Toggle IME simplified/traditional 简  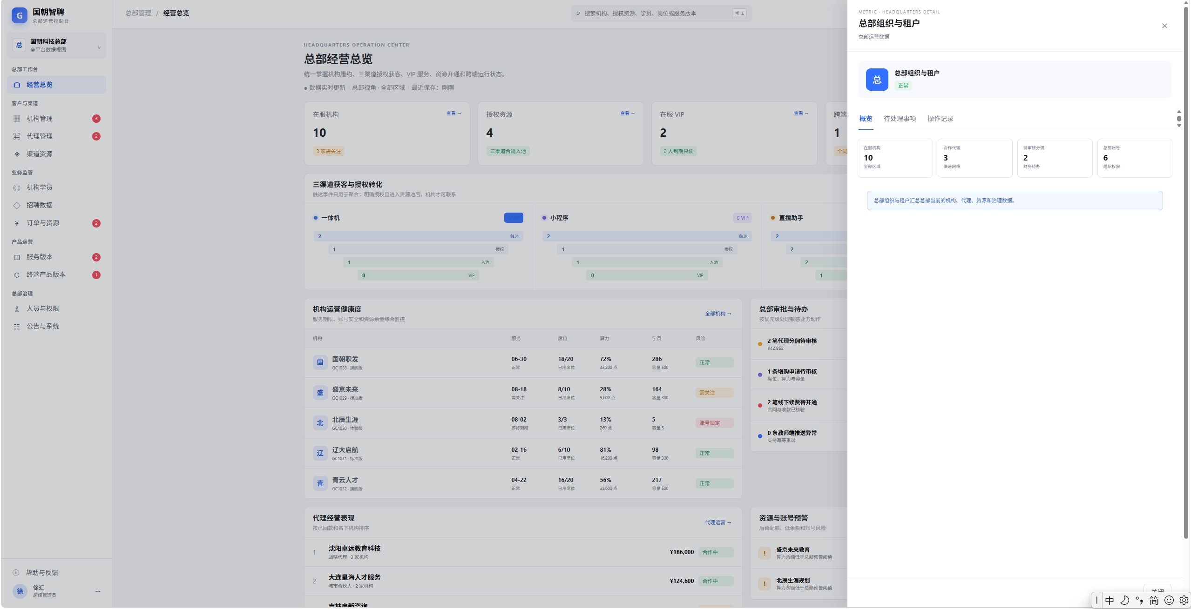click(x=1154, y=600)
